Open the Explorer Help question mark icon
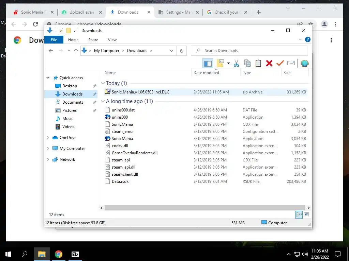This screenshot has height=261, width=349. [x=308, y=39]
